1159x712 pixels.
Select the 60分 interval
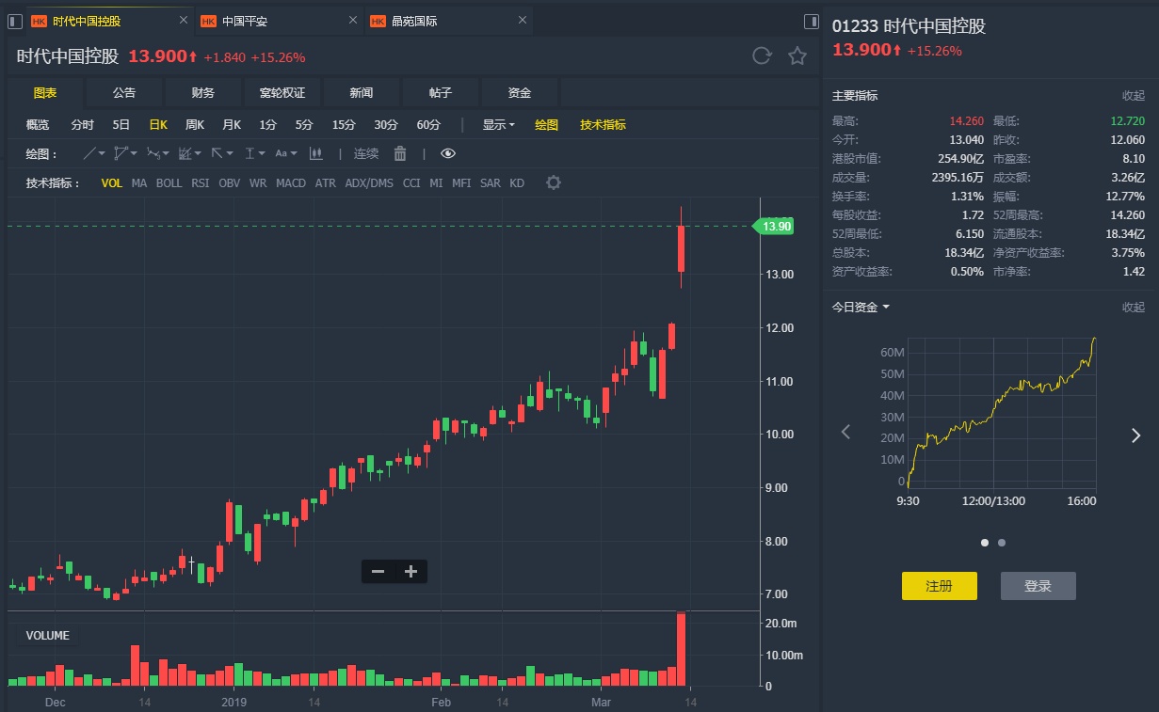428,124
